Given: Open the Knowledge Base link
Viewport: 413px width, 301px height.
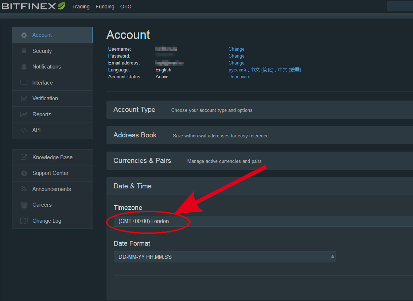Looking at the screenshot, I should click(x=53, y=157).
